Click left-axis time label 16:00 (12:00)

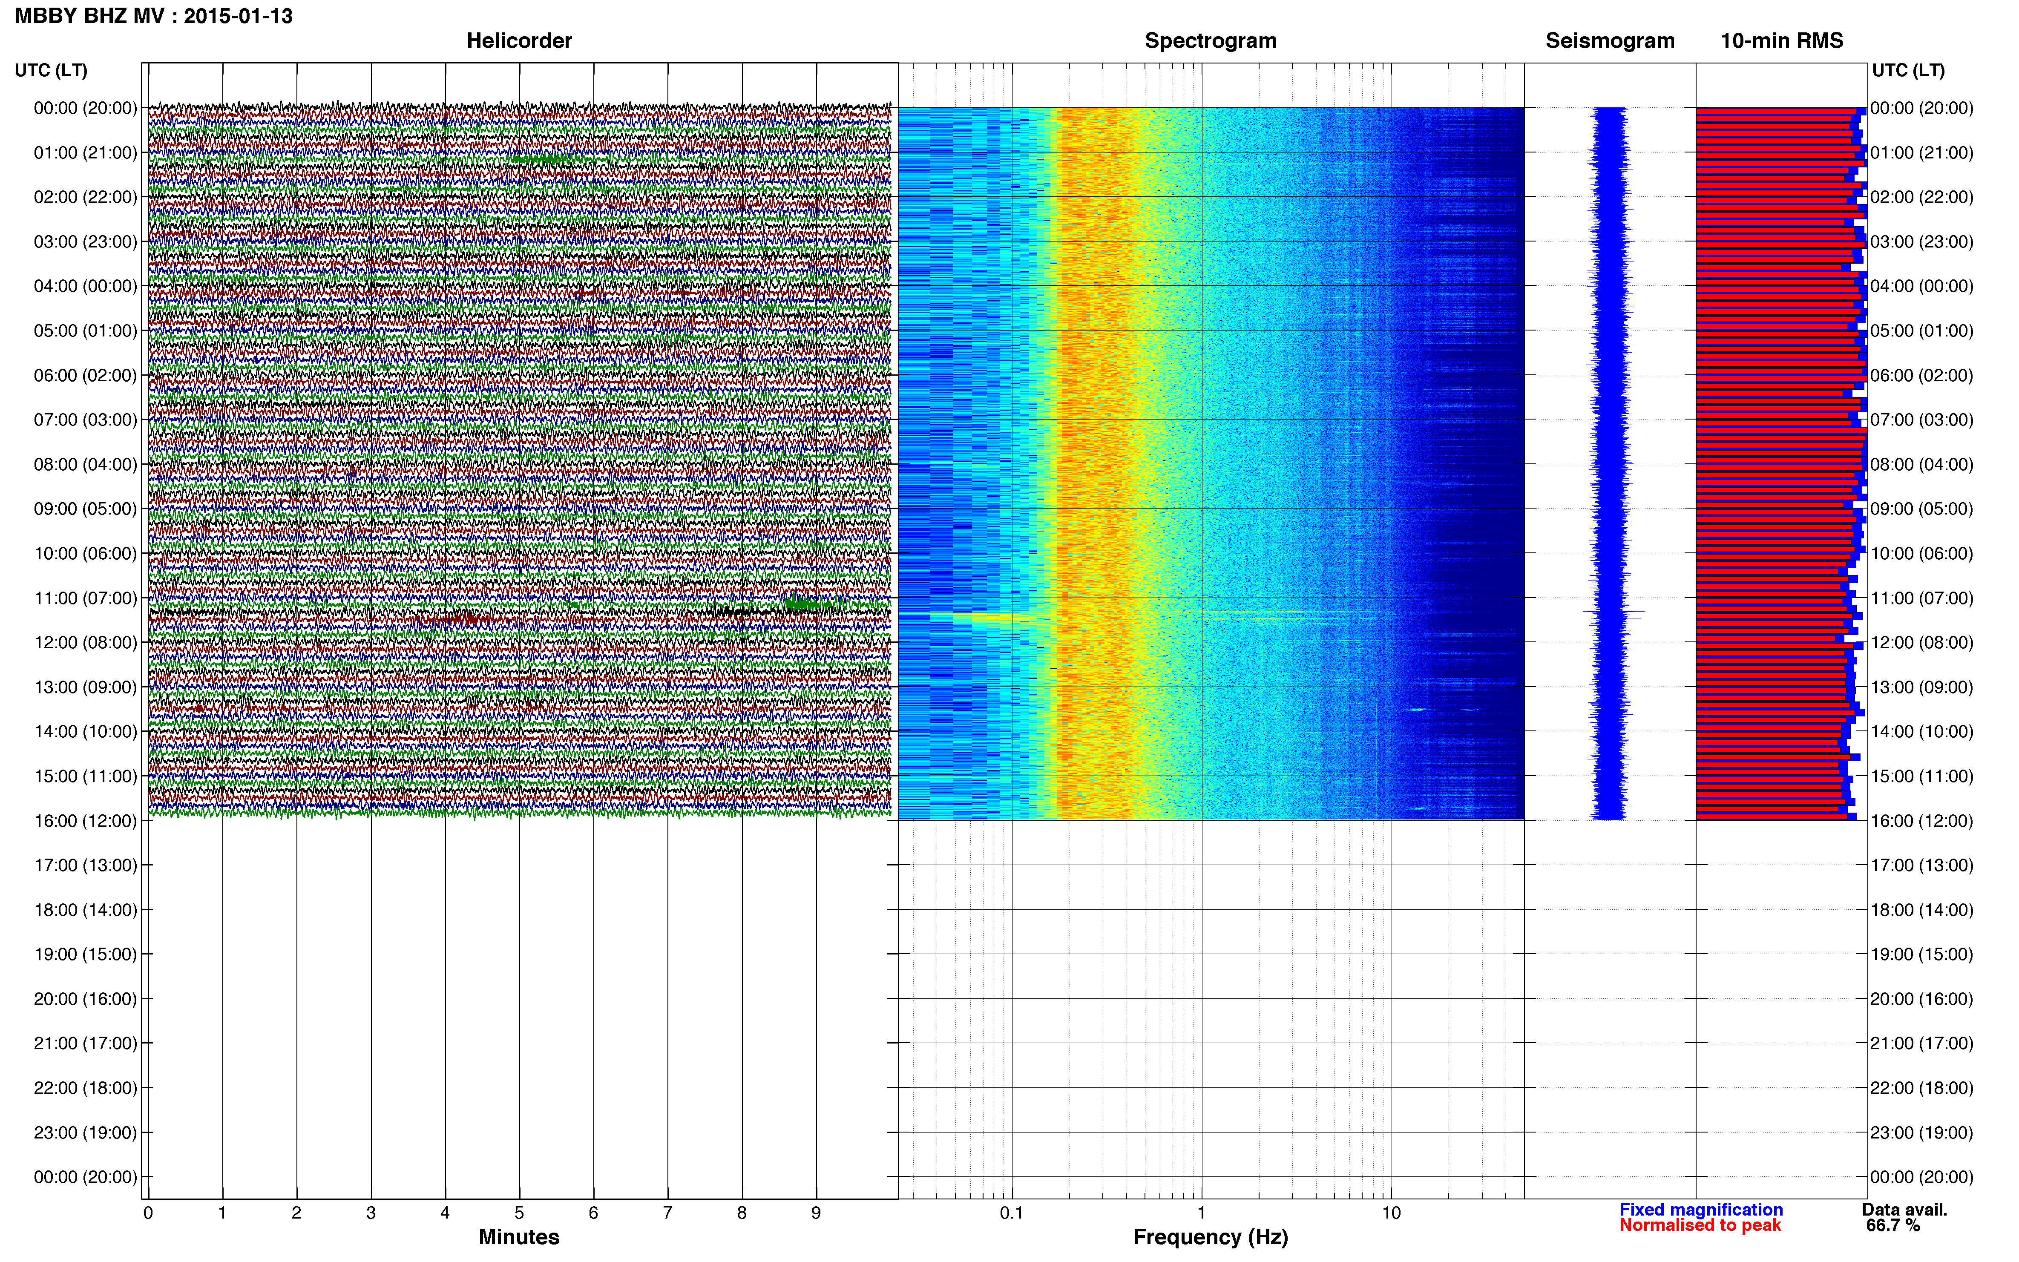85,821
